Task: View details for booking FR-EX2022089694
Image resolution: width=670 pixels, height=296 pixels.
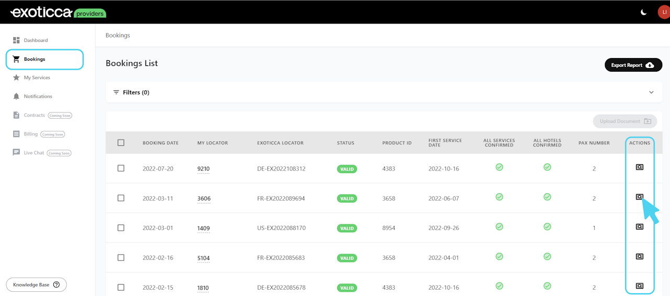Action: click(x=639, y=197)
